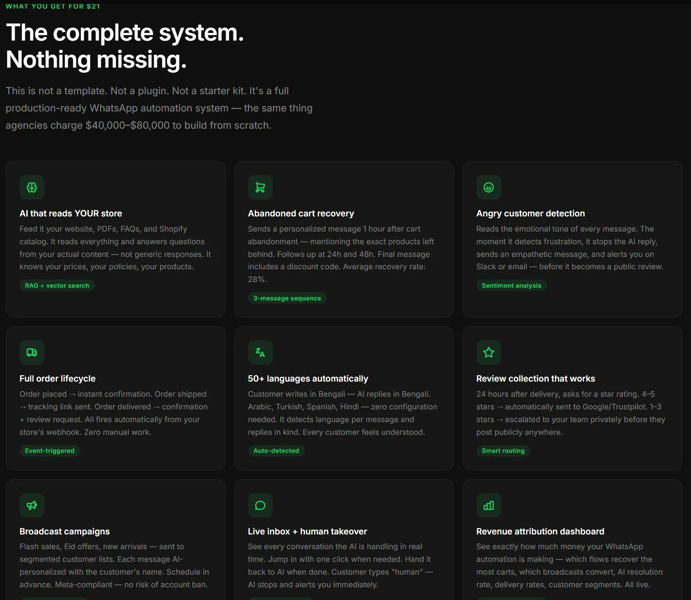691x600 pixels.
Task: Click 'WHAT YOU GET FOR $21' label
Action: (53, 6)
